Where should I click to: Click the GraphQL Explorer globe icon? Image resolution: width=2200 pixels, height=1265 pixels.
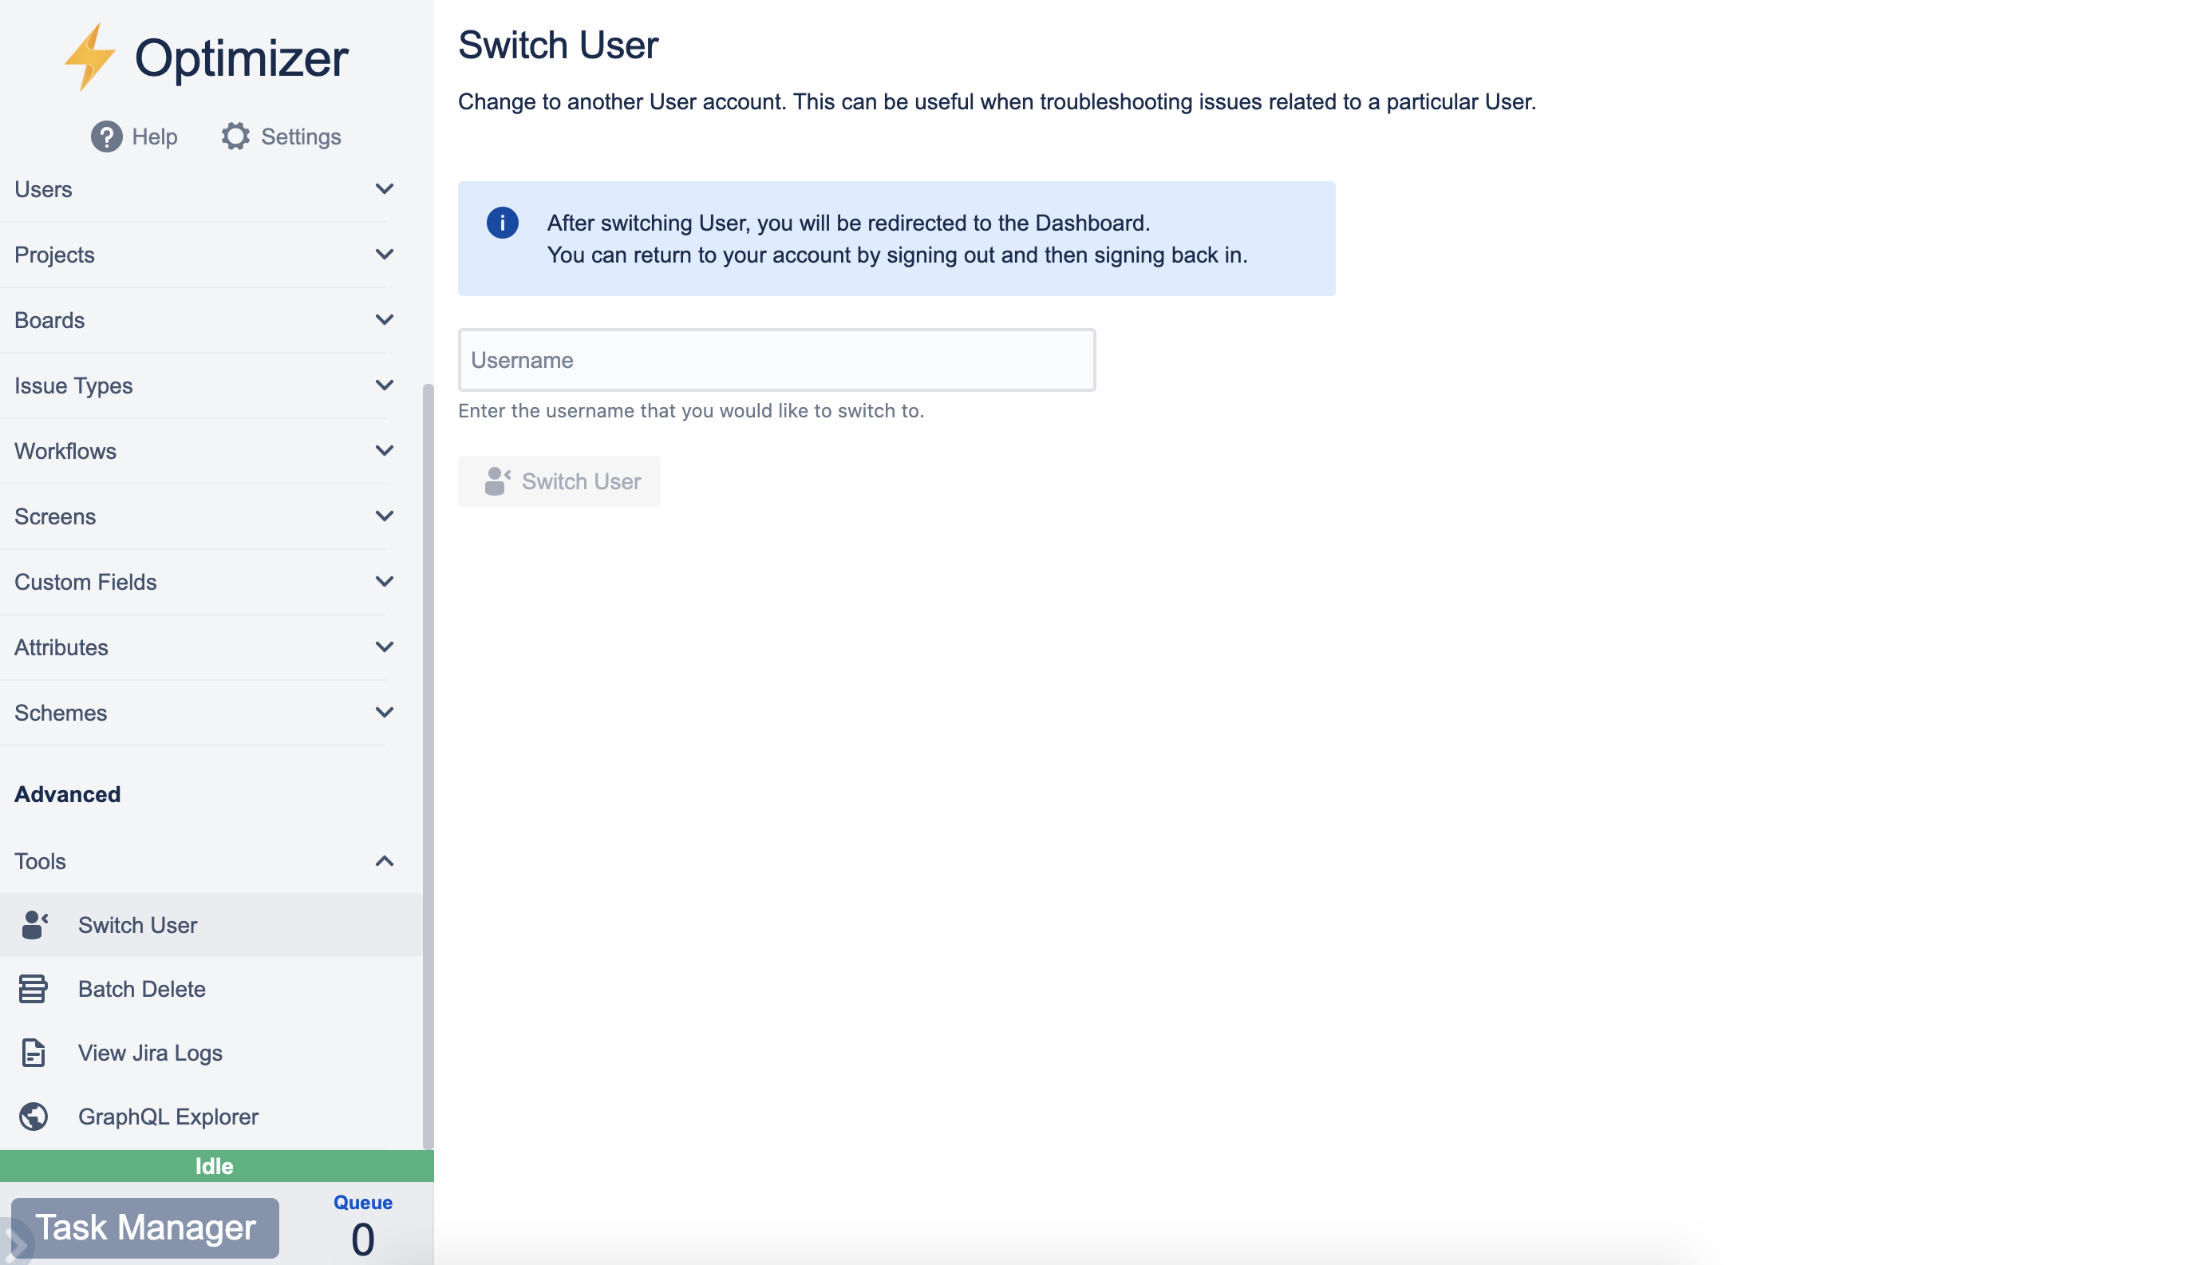click(x=34, y=1117)
